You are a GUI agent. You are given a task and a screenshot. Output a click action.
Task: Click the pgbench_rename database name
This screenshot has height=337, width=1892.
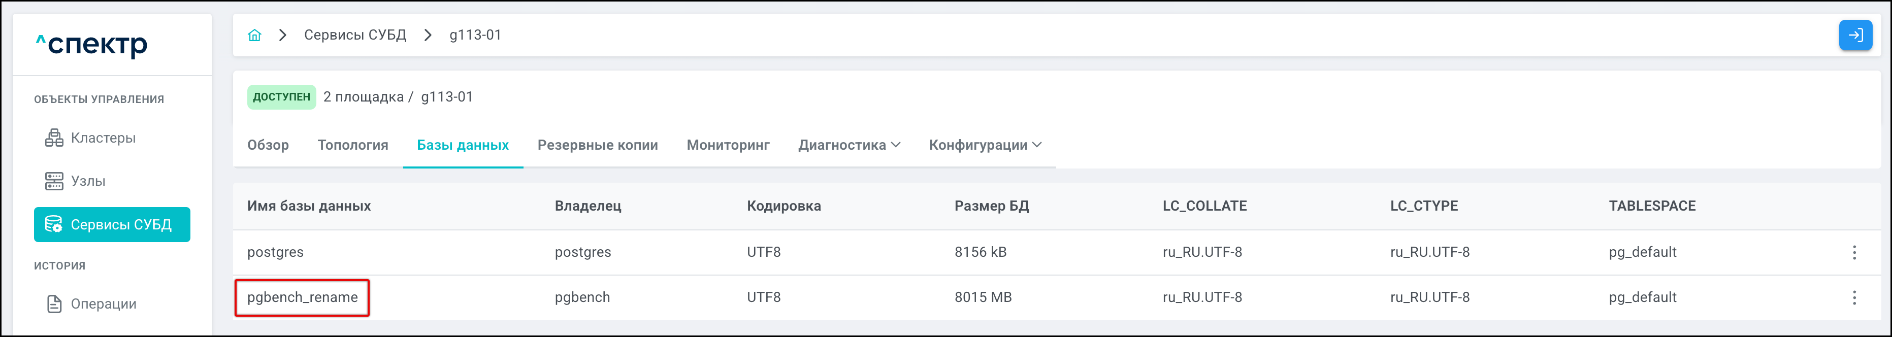(x=303, y=297)
